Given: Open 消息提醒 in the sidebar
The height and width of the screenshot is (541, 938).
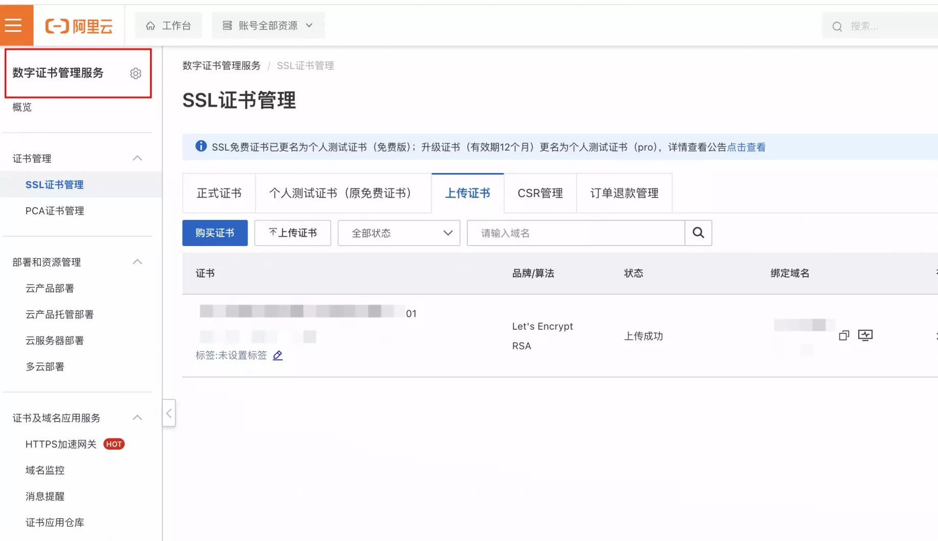Looking at the screenshot, I should (x=45, y=496).
